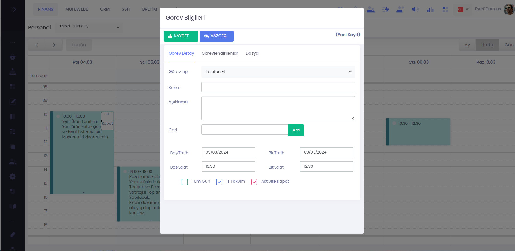Click the teal 10:30 - 12:30 calendar event
Image resolution: width=515 pixels, height=251 pixels.
tap(418, 132)
